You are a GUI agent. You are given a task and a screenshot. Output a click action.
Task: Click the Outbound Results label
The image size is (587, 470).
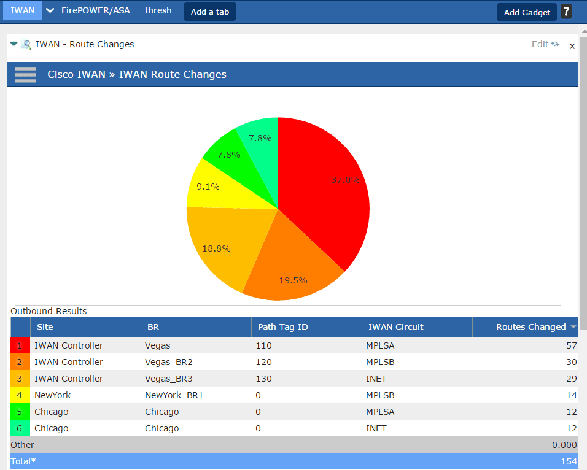[49, 311]
